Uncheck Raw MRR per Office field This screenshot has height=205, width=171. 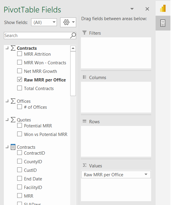click(20, 79)
